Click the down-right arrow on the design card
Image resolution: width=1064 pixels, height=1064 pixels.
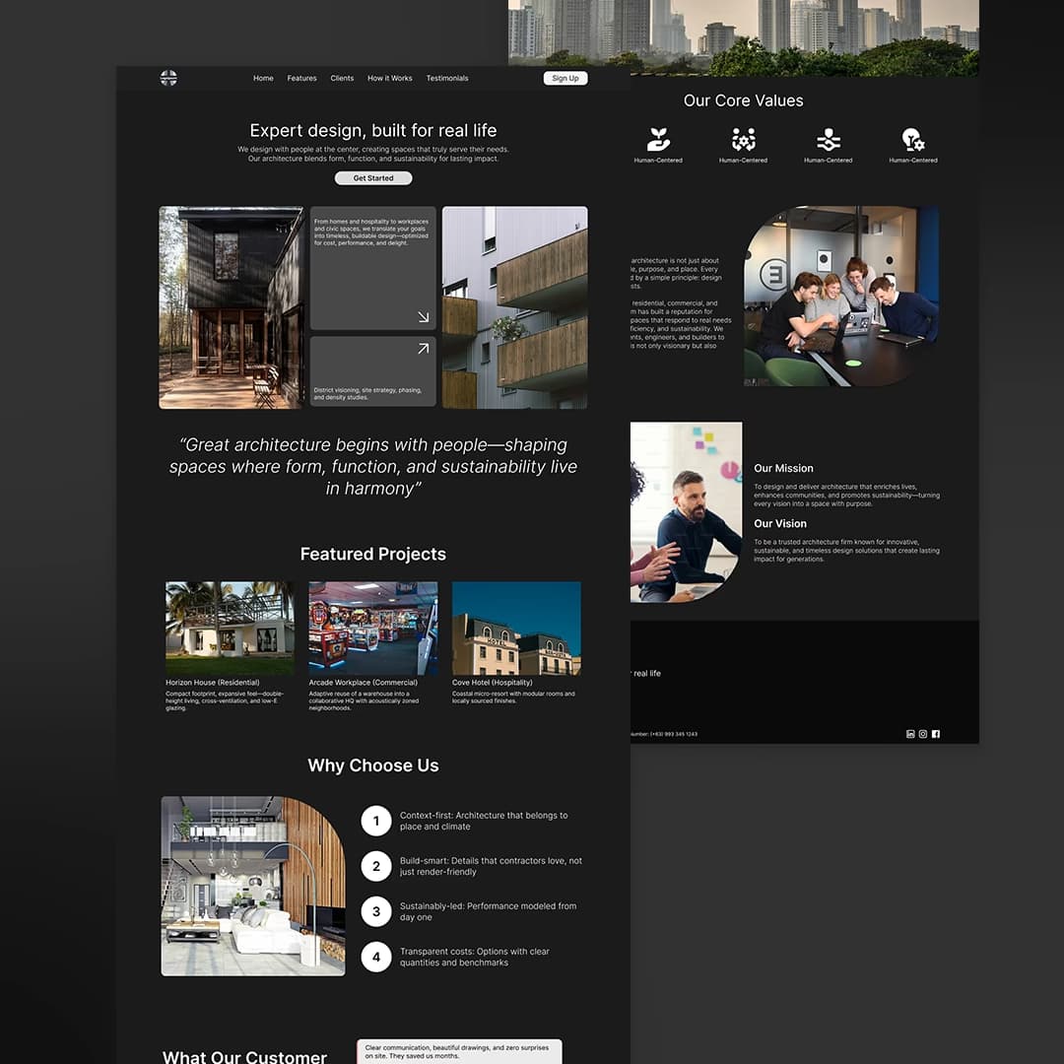tap(424, 317)
